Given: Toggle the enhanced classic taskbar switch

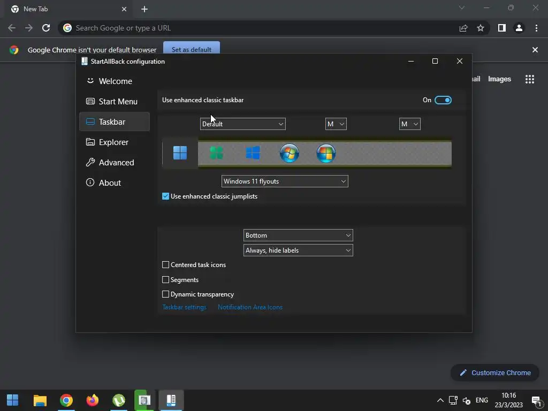Looking at the screenshot, I should click(443, 100).
